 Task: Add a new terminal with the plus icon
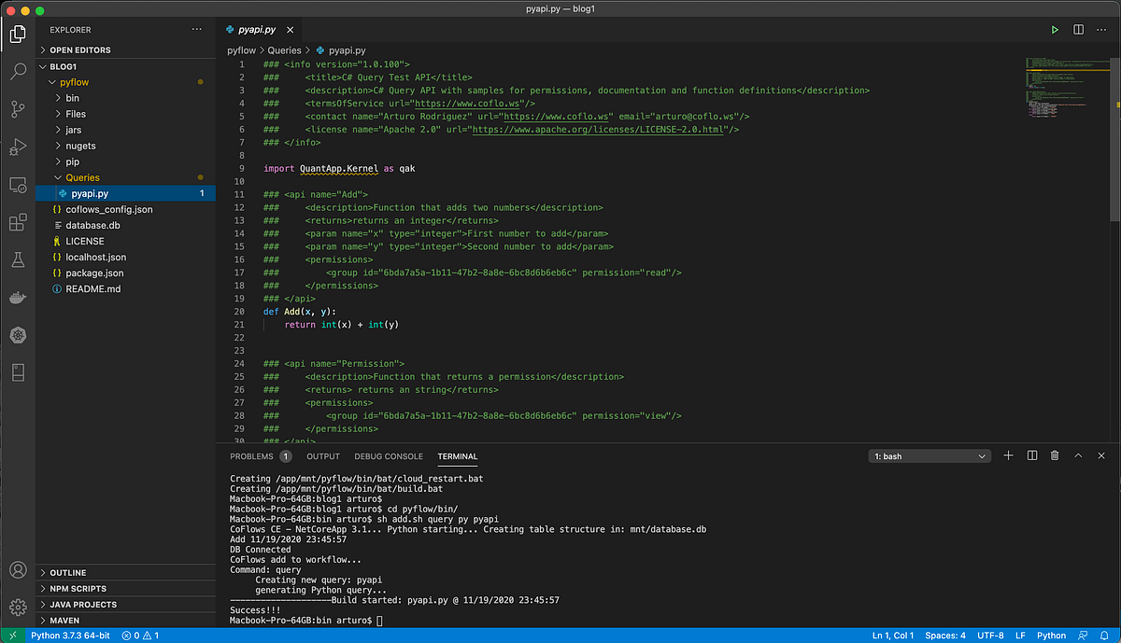point(1008,455)
